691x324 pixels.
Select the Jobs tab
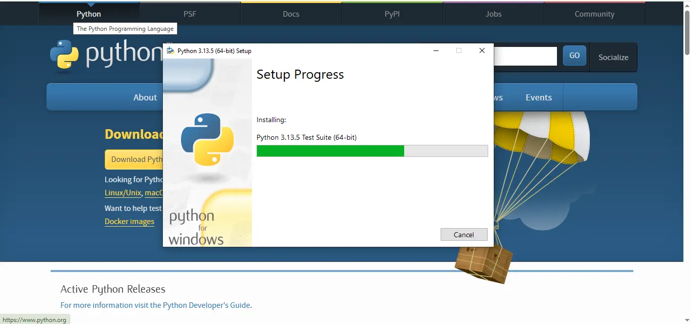pyautogui.click(x=493, y=14)
